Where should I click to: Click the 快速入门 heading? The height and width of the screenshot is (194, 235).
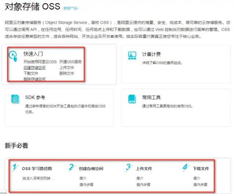tap(33, 54)
